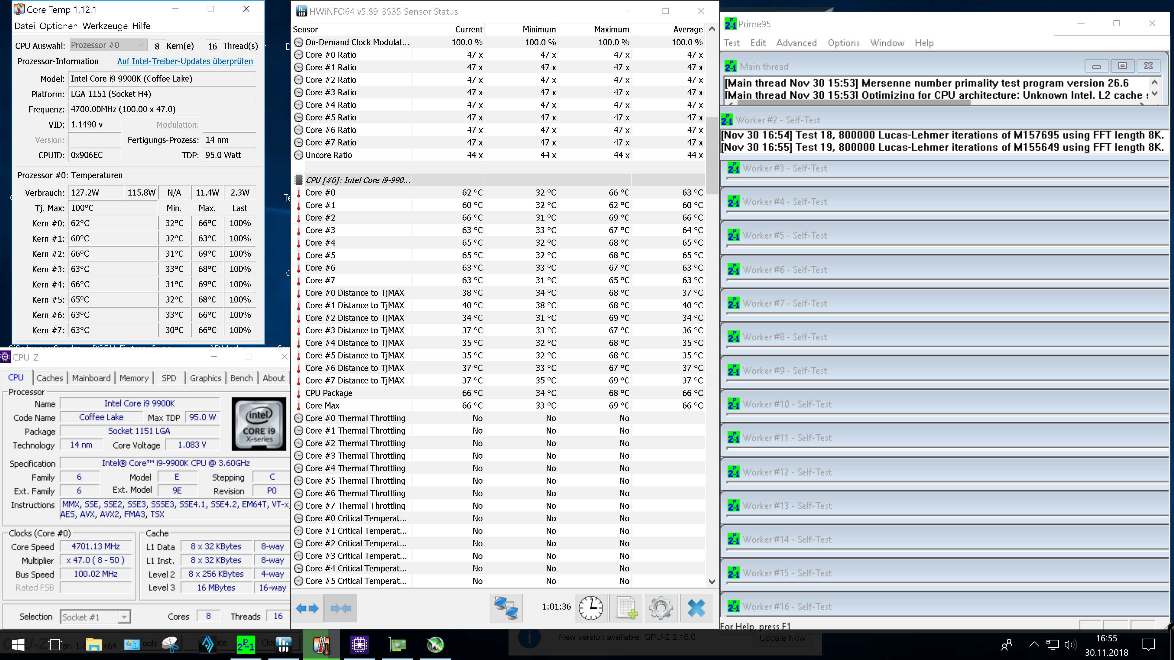Viewport: 1174px width, 660px height.
Task: Switch to CPU-Z Graphics tab
Action: coord(205,378)
